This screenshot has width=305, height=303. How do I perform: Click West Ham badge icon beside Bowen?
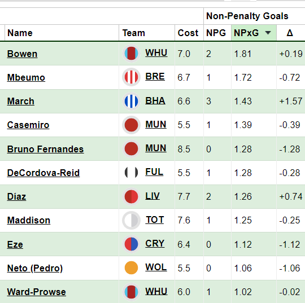click(x=131, y=53)
